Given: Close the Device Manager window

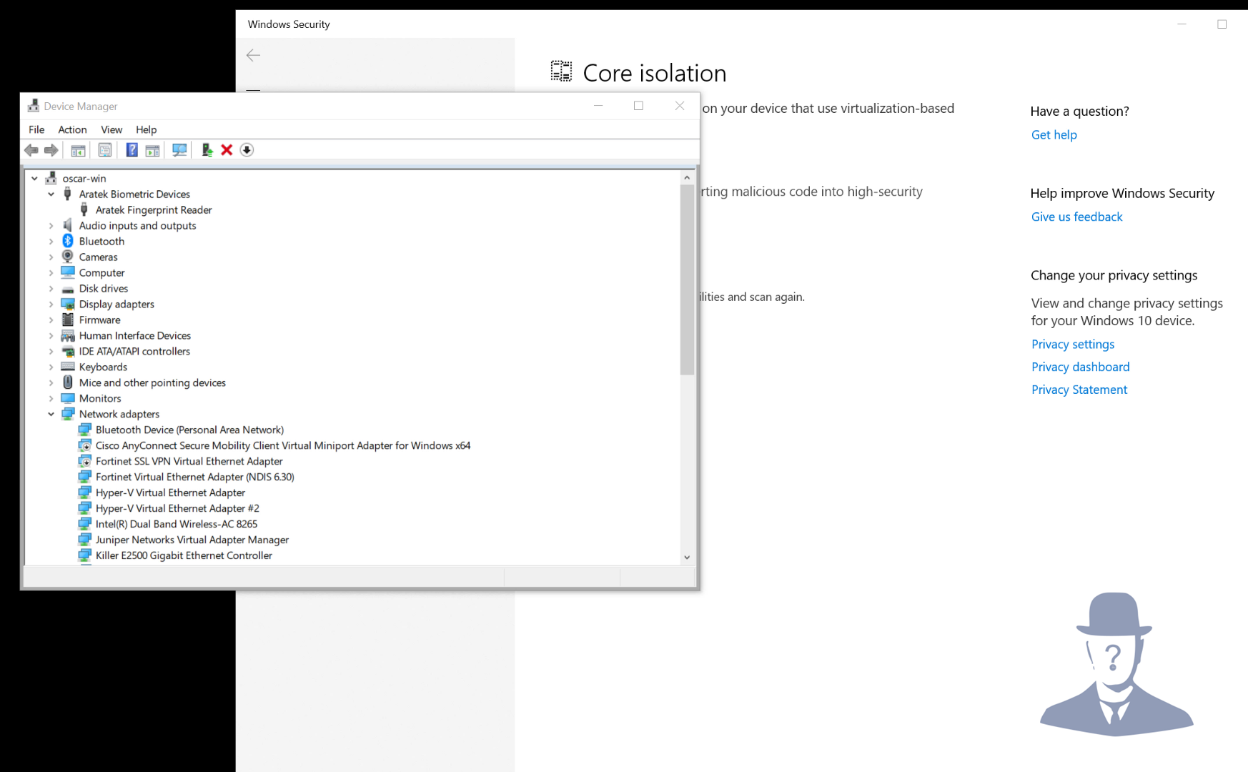Looking at the screenshot, I should [680, 106].
